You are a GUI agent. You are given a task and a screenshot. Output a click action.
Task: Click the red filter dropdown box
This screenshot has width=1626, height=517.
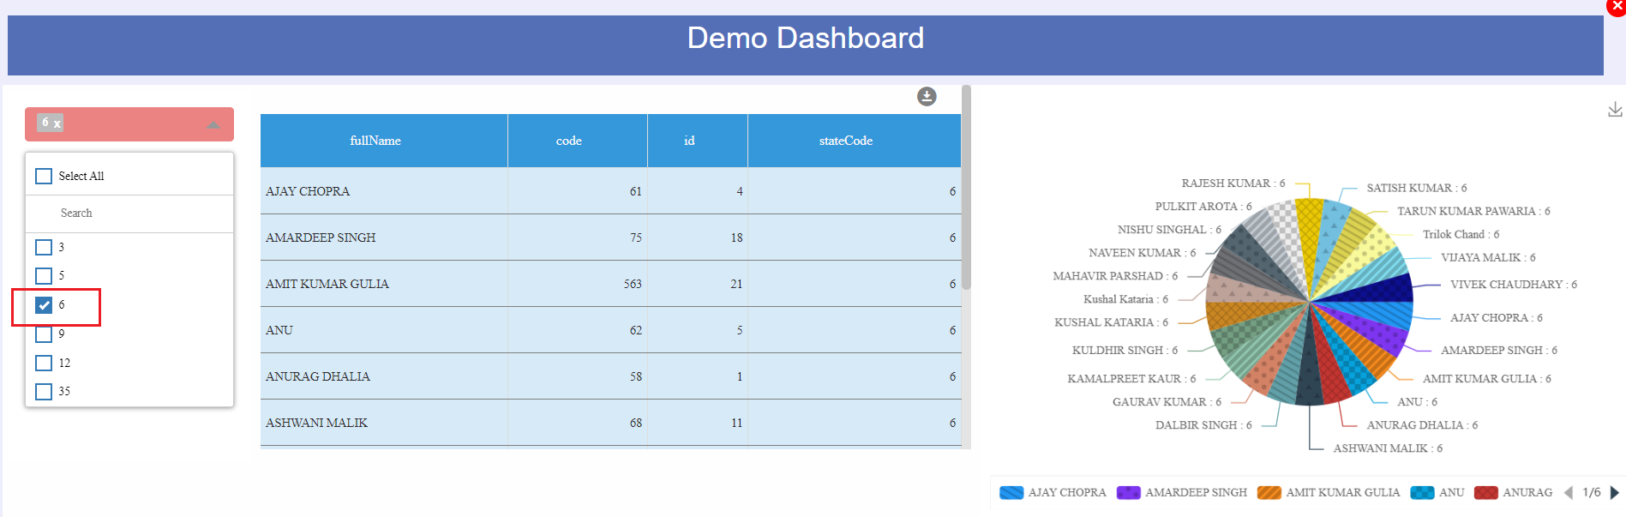[x=129, y=124]
